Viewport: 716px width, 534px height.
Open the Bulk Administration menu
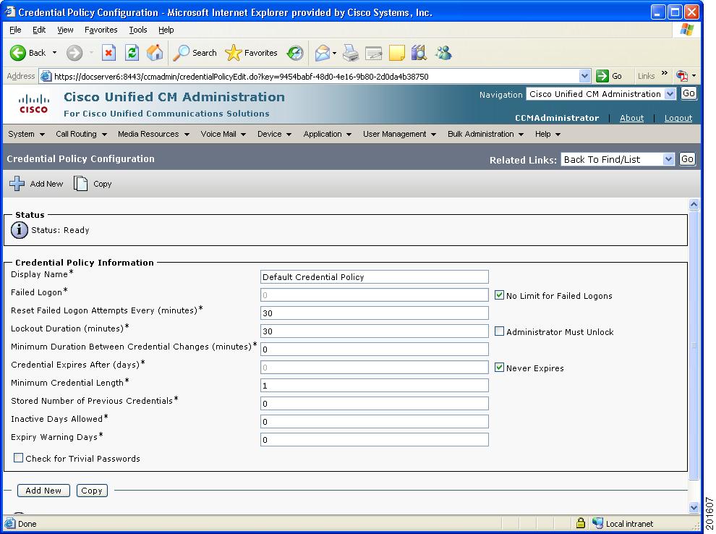(485, 134)
